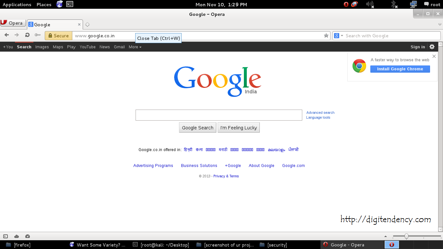Open the Opera main menu button

13,23
